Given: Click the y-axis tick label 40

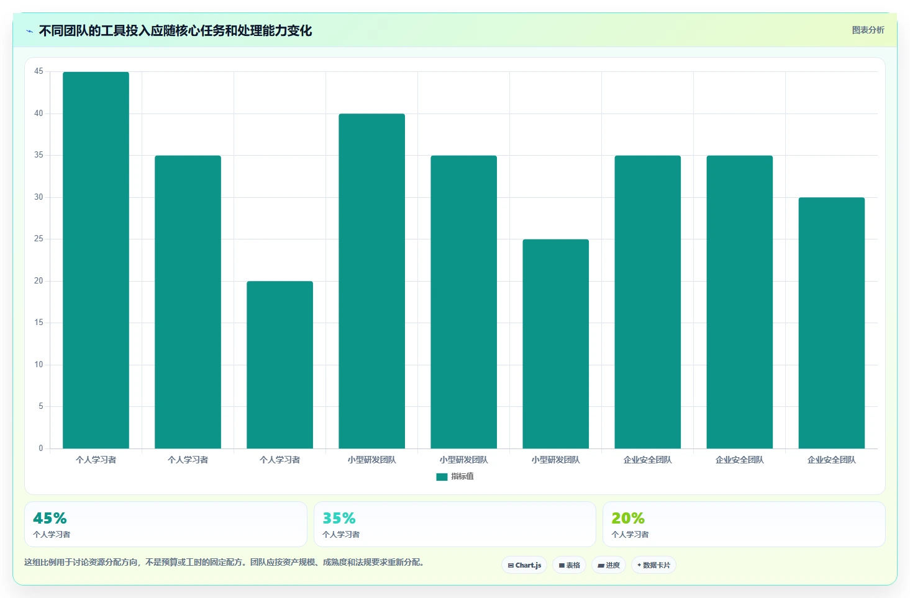Looking at the screenshot, I should click(x=39, y=114).
